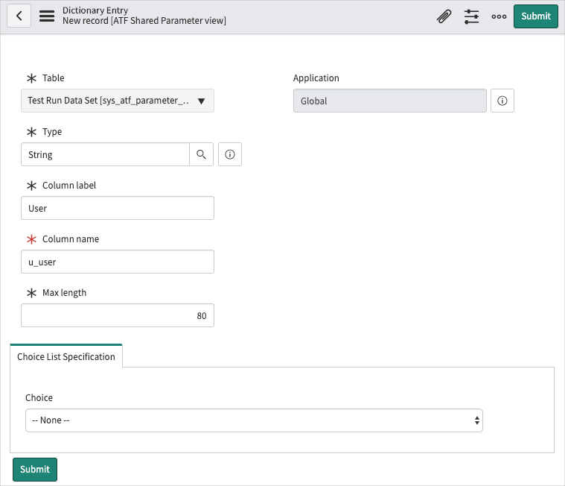Click the Column name field label
This screenshot has height=486, width=565.
point(71,239)
